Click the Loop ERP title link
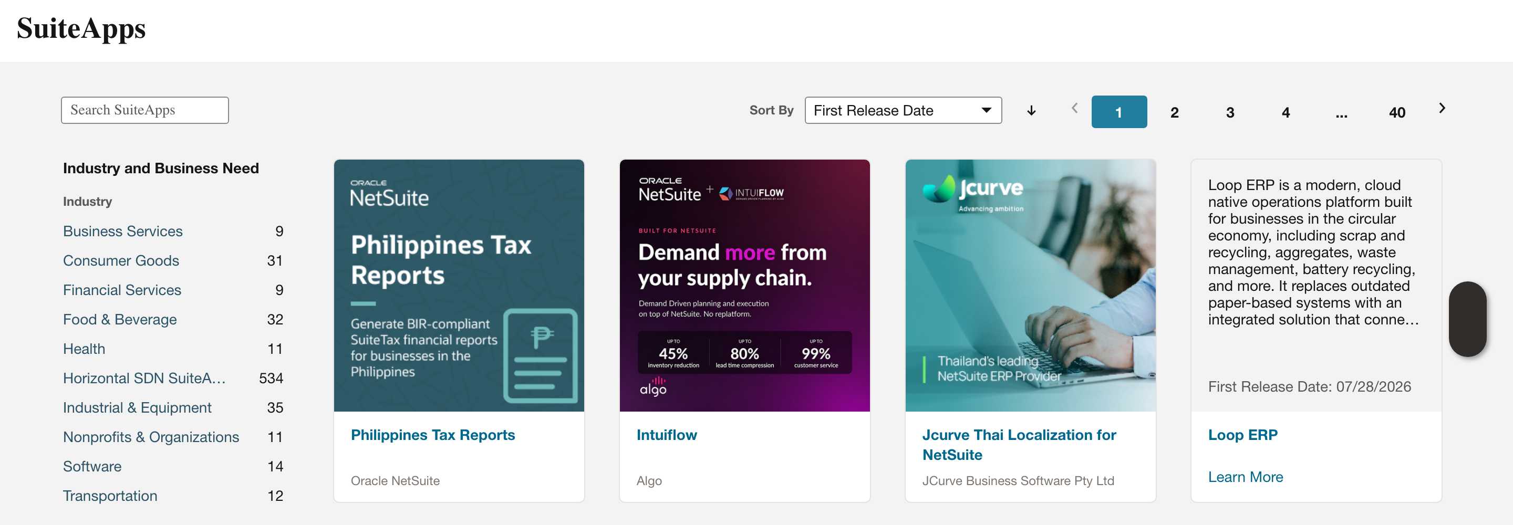This screenshot has height=525, width=1513. click(x=1242, y=435)
